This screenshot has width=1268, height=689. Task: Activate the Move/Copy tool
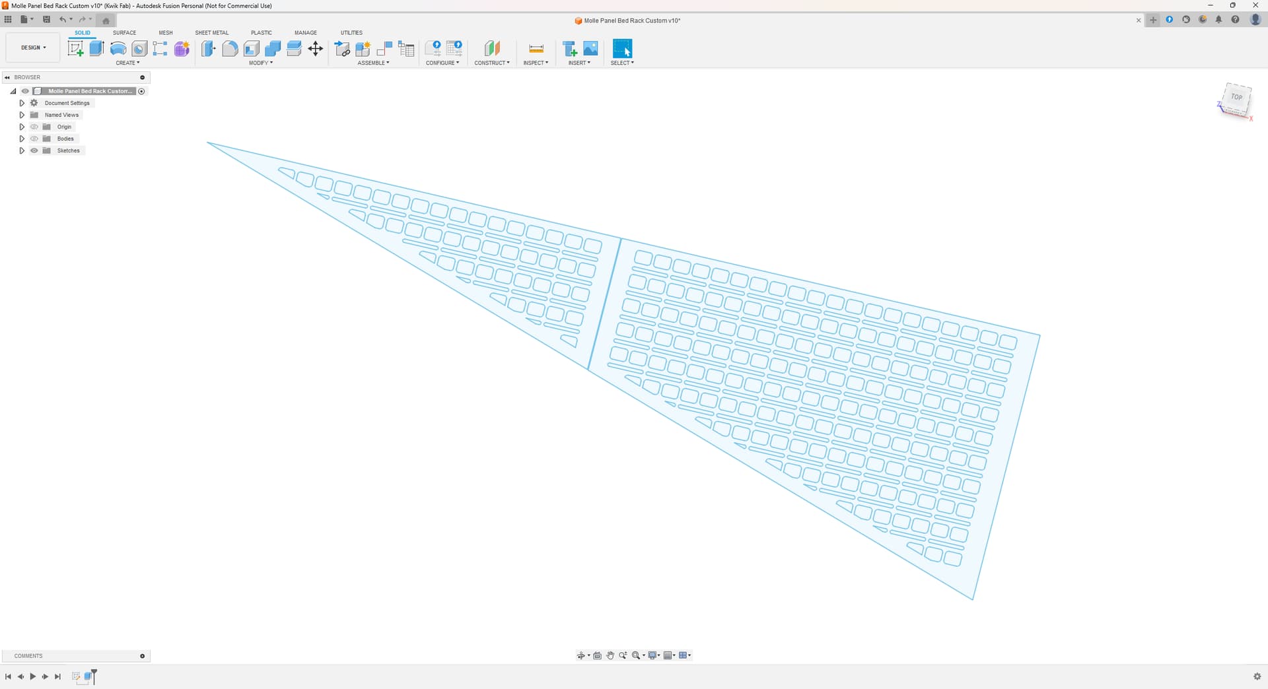316,48
